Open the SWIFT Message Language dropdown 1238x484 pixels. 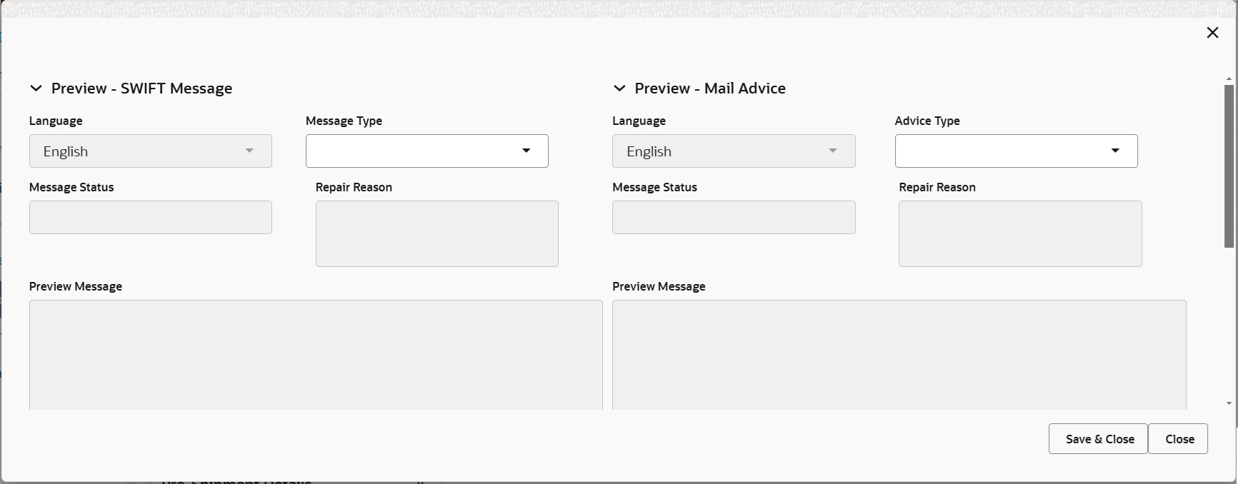pos(151,151)
